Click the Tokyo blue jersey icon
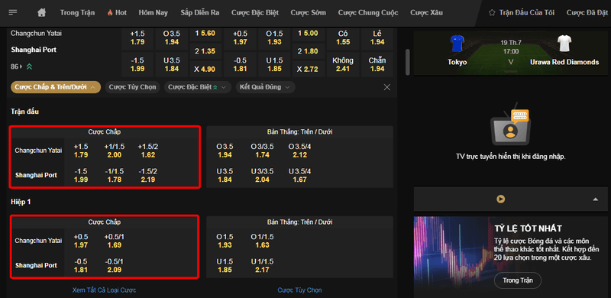 (x=457, y=44)
